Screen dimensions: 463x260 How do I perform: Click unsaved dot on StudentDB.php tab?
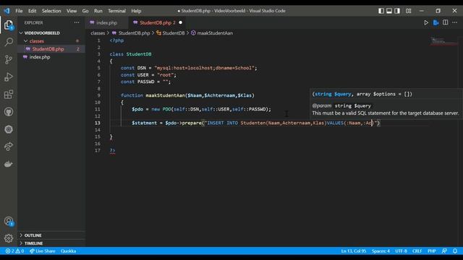[x=180, y=22]
